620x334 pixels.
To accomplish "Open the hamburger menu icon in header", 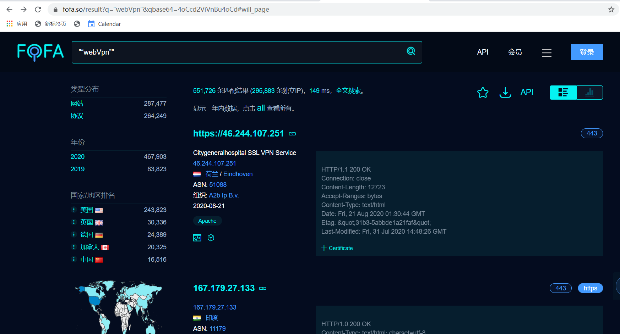I will point(546,52).
